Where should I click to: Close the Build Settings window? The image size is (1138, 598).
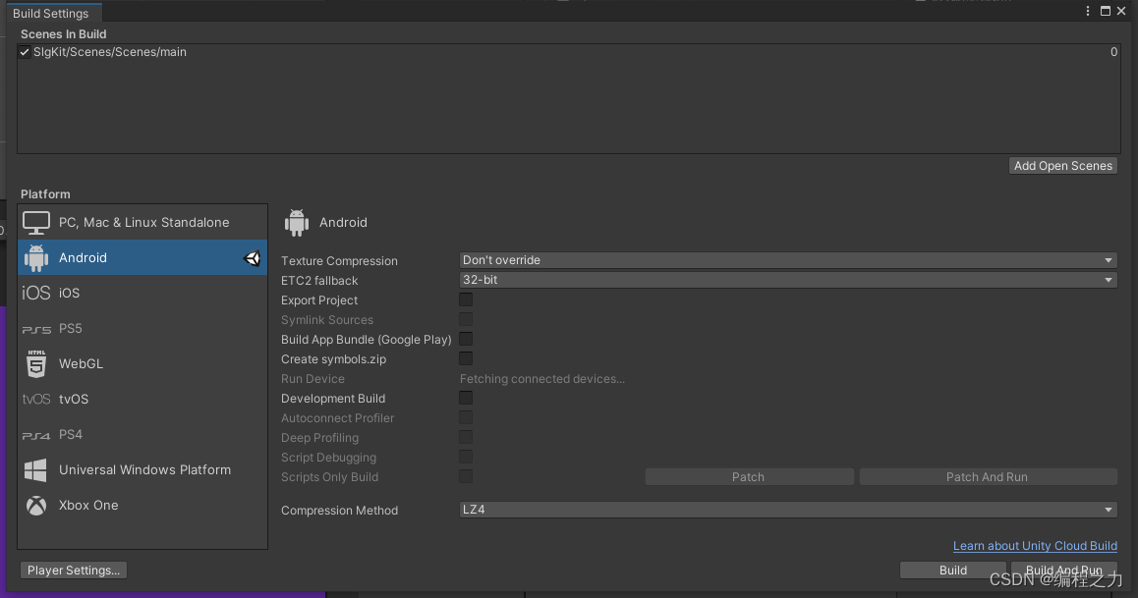[x=1121, y=11]
